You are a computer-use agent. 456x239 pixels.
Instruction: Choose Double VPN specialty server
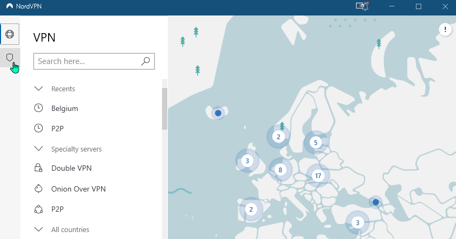pyautogui.click(x=71, y=168)
